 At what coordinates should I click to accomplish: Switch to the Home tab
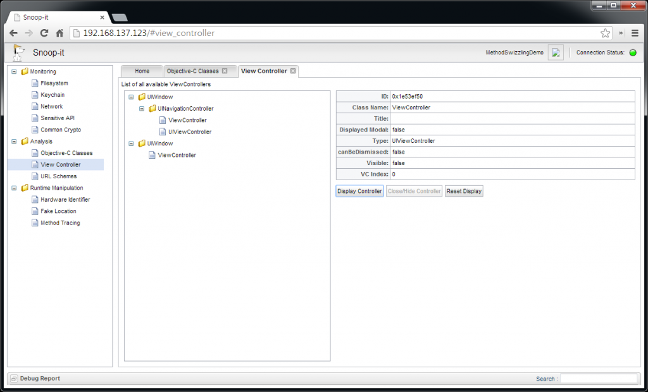coord(142,71)
